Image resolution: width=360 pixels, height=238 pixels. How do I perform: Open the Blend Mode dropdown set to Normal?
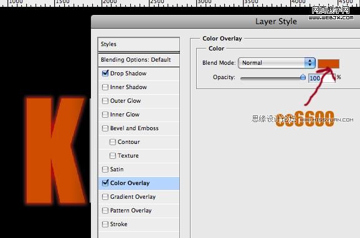[x=277, y=63]
